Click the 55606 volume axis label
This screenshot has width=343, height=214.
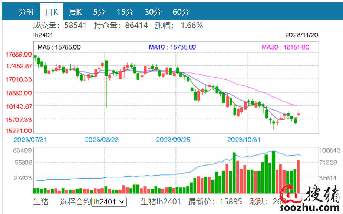point(23,162)
